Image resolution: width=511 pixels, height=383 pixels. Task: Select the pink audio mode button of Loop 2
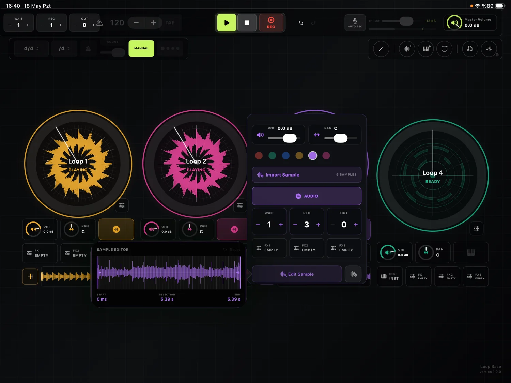232,229
